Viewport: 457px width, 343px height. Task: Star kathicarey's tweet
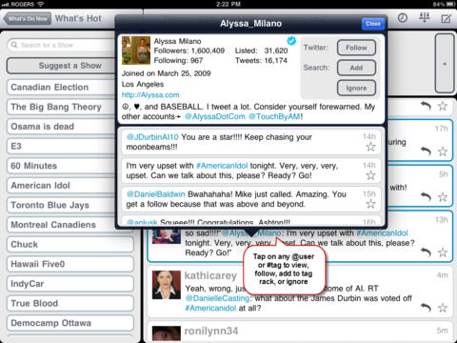(443, 308)
